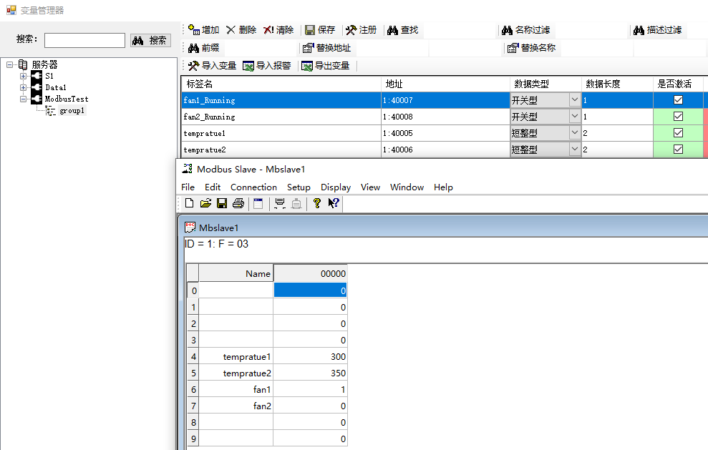
Task: Click the 删除 (delete) toolbar button
Action: coord(241,30)
